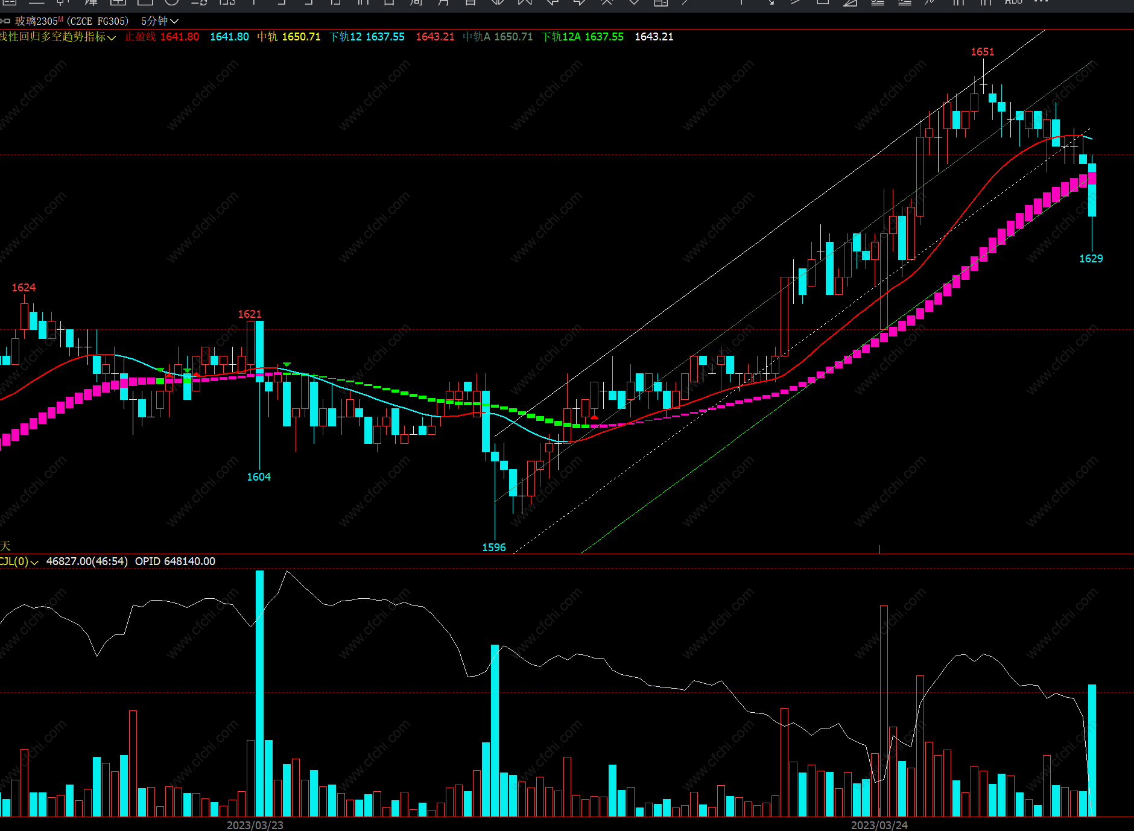Expand the 线性回归多空趋势指标 indicator menu

click(x=57, y=37)
